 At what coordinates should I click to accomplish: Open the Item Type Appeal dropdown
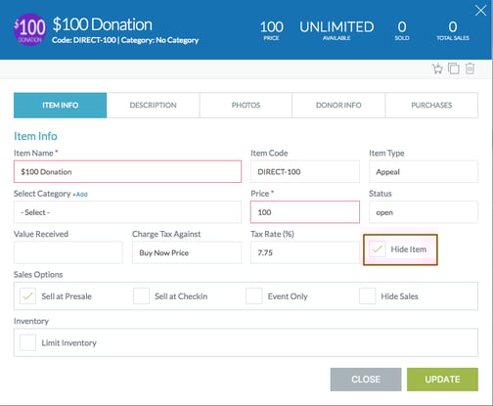(424, 171)
